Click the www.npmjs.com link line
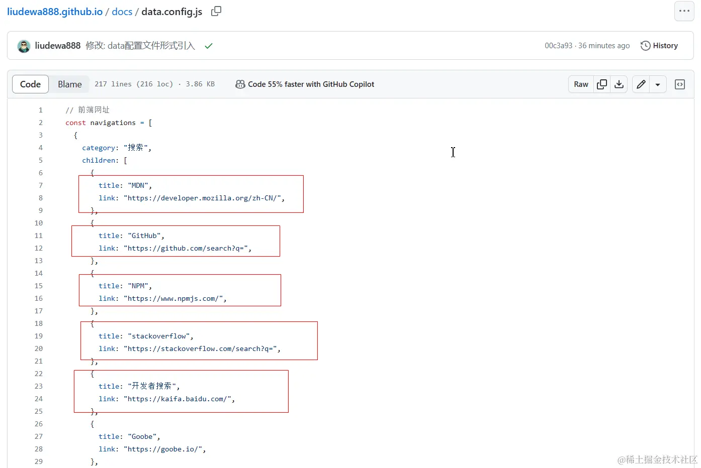The image size is (701, 468). 162,298
